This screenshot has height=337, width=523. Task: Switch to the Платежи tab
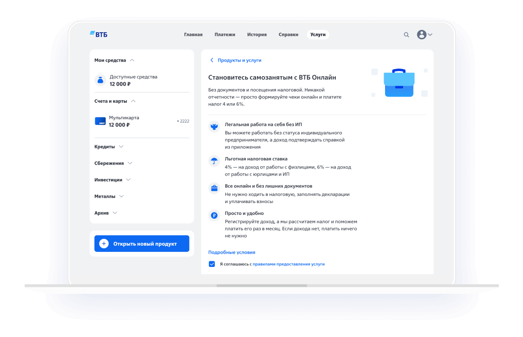point(225,35)
